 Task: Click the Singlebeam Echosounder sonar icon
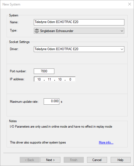(x=37, y=31)
